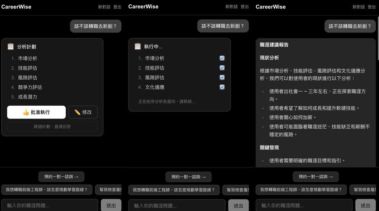The height and width of the screenshot is (211, 379).
Task: Choose the 我想轉職前端工程師 suggestion in left panel
Action: (46, 190)
